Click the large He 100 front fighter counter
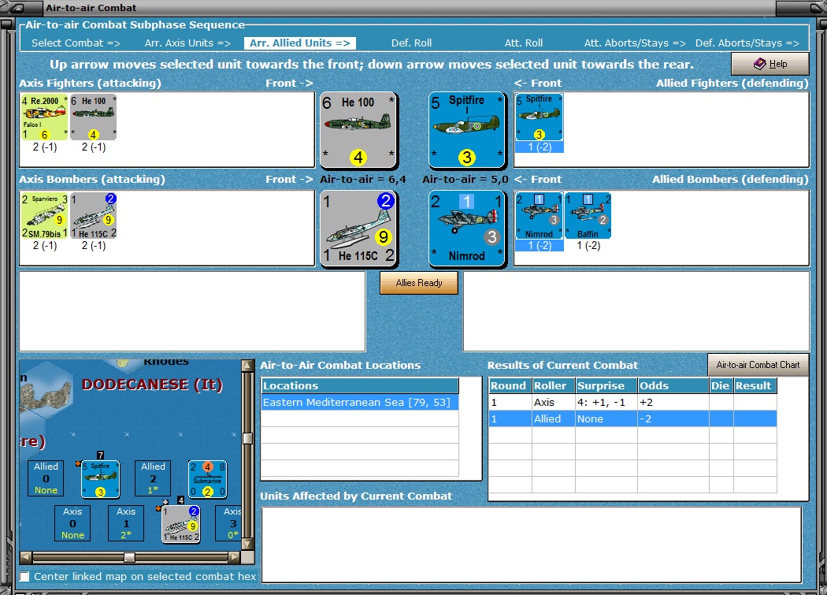827x595 pixels. pos(358,130)
